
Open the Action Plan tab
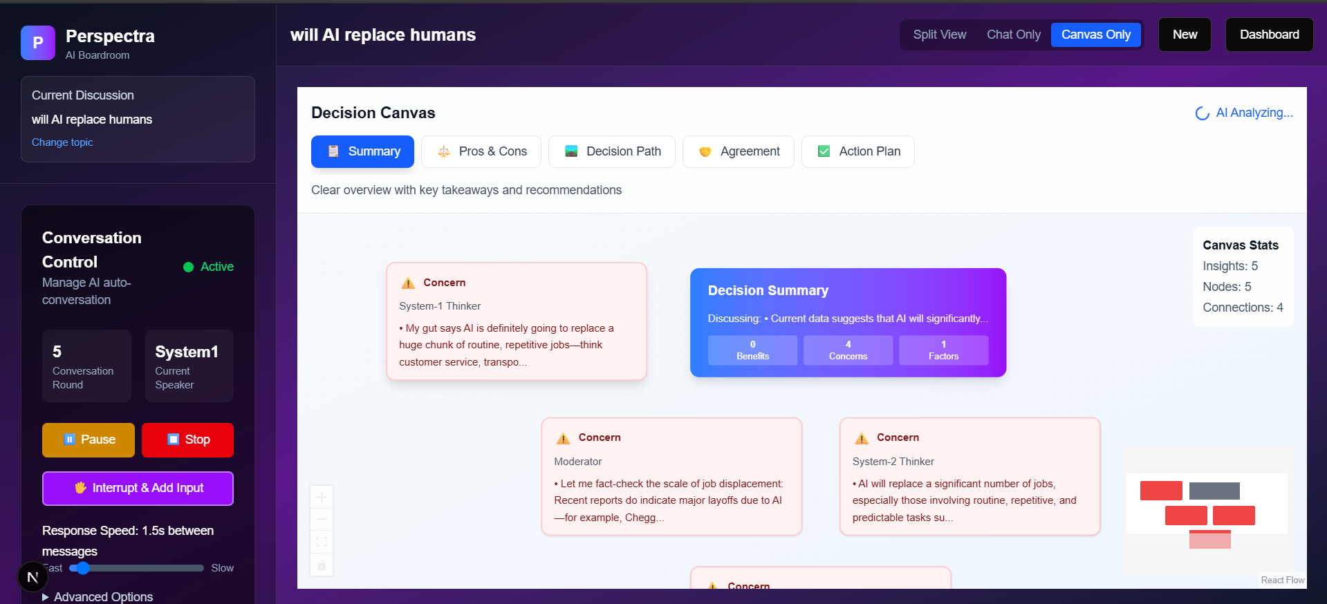click(858, 151)
